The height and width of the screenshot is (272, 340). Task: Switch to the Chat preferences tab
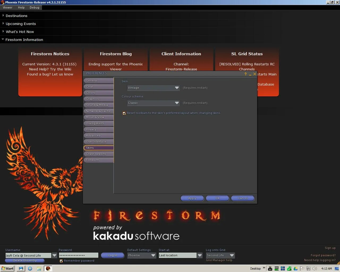pos(99,87)
